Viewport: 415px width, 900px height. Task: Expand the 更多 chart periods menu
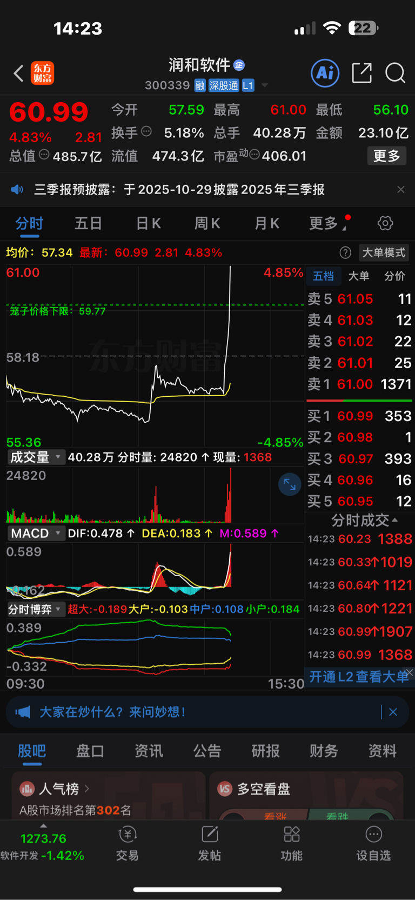[327, 223]
